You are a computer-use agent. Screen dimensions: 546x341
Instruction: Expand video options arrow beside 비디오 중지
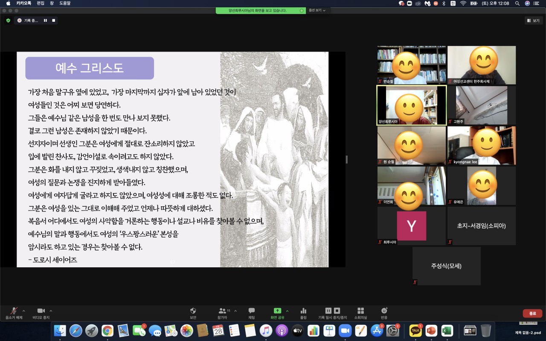click(51, 311)
